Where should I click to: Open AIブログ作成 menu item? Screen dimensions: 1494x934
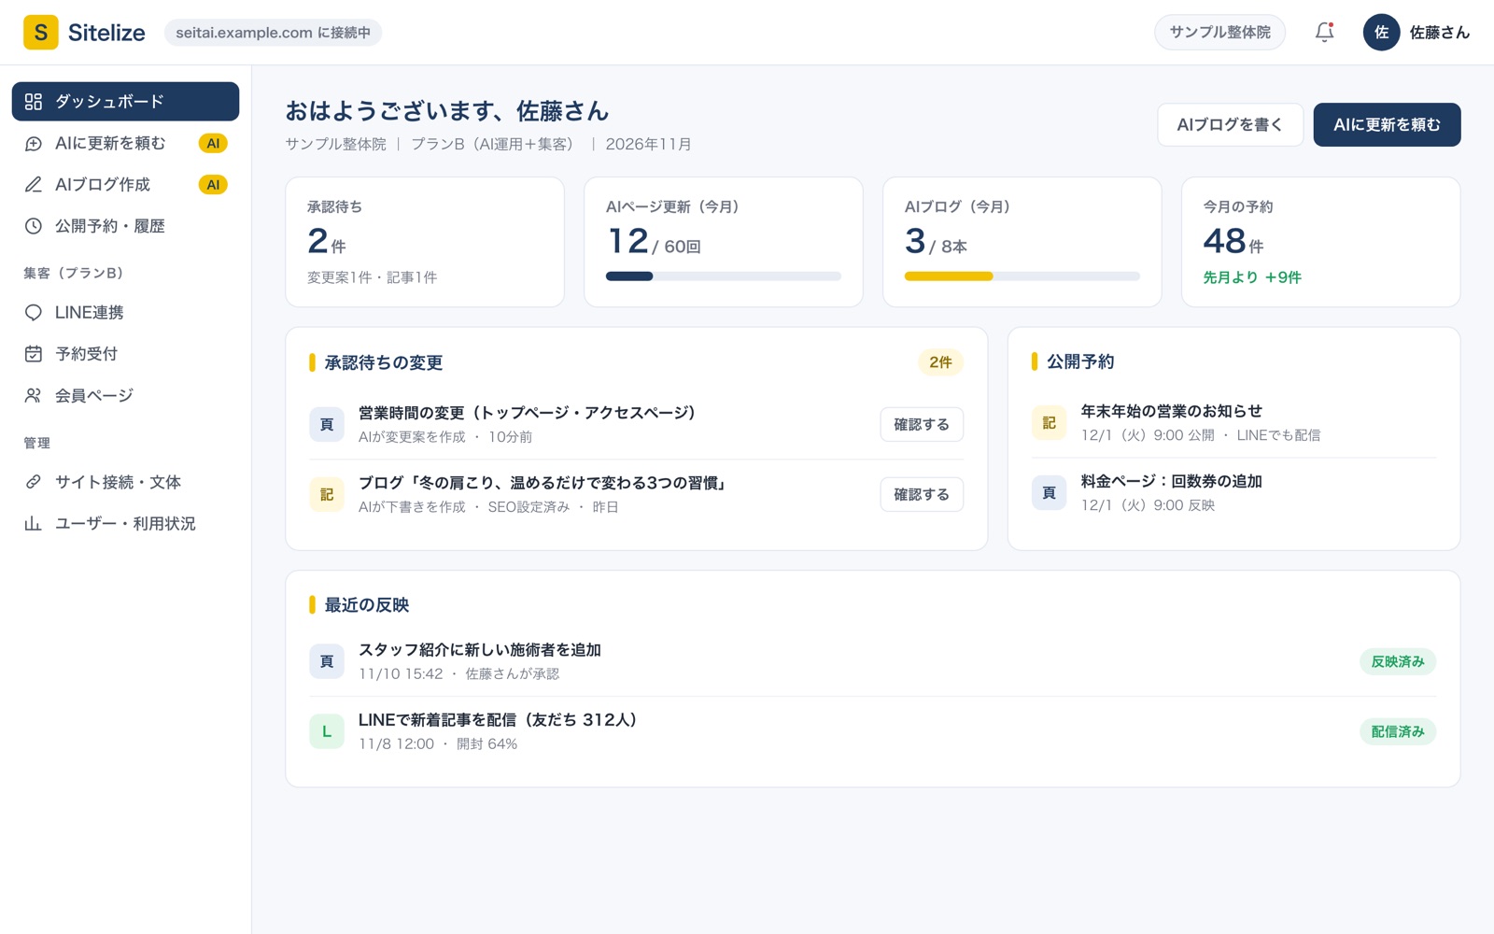[x=125, y=185]
